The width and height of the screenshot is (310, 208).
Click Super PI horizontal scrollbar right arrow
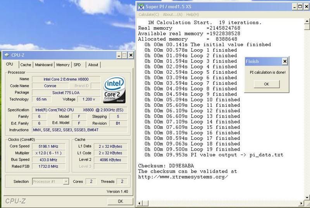tap(301, 203)
